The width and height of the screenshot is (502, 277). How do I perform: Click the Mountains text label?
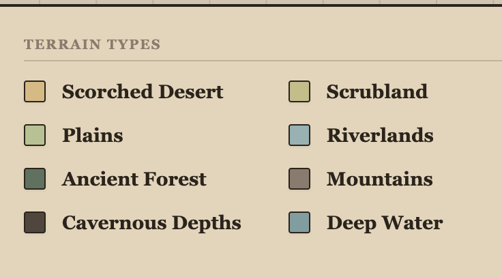(380, 179)
